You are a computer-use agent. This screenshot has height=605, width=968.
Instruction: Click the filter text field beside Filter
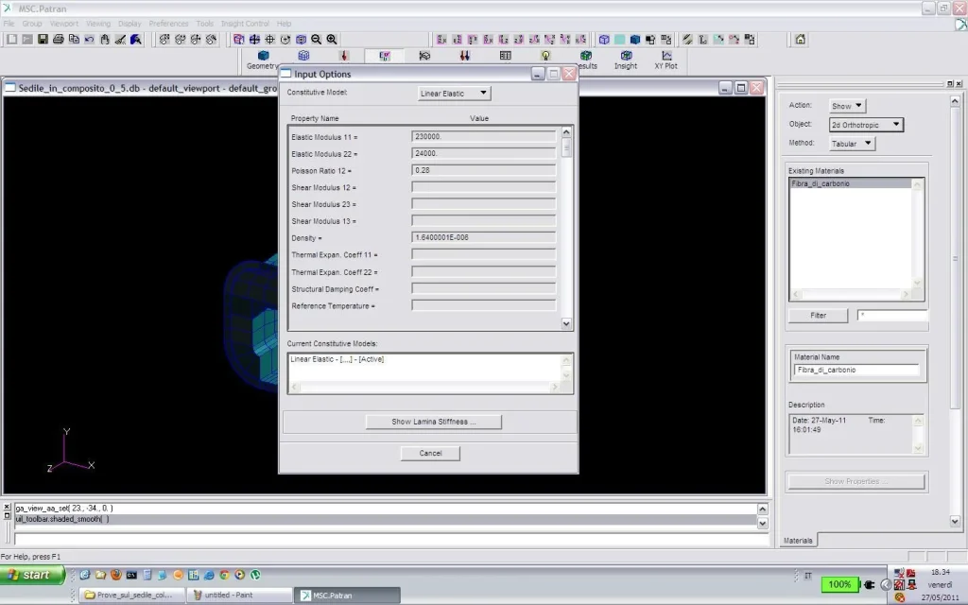click(x=892, y=316)
